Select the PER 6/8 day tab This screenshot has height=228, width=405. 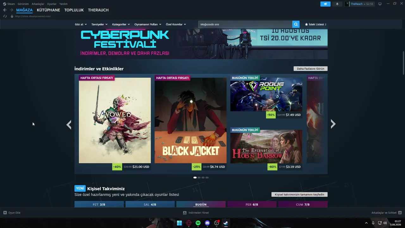coord(252,204)
